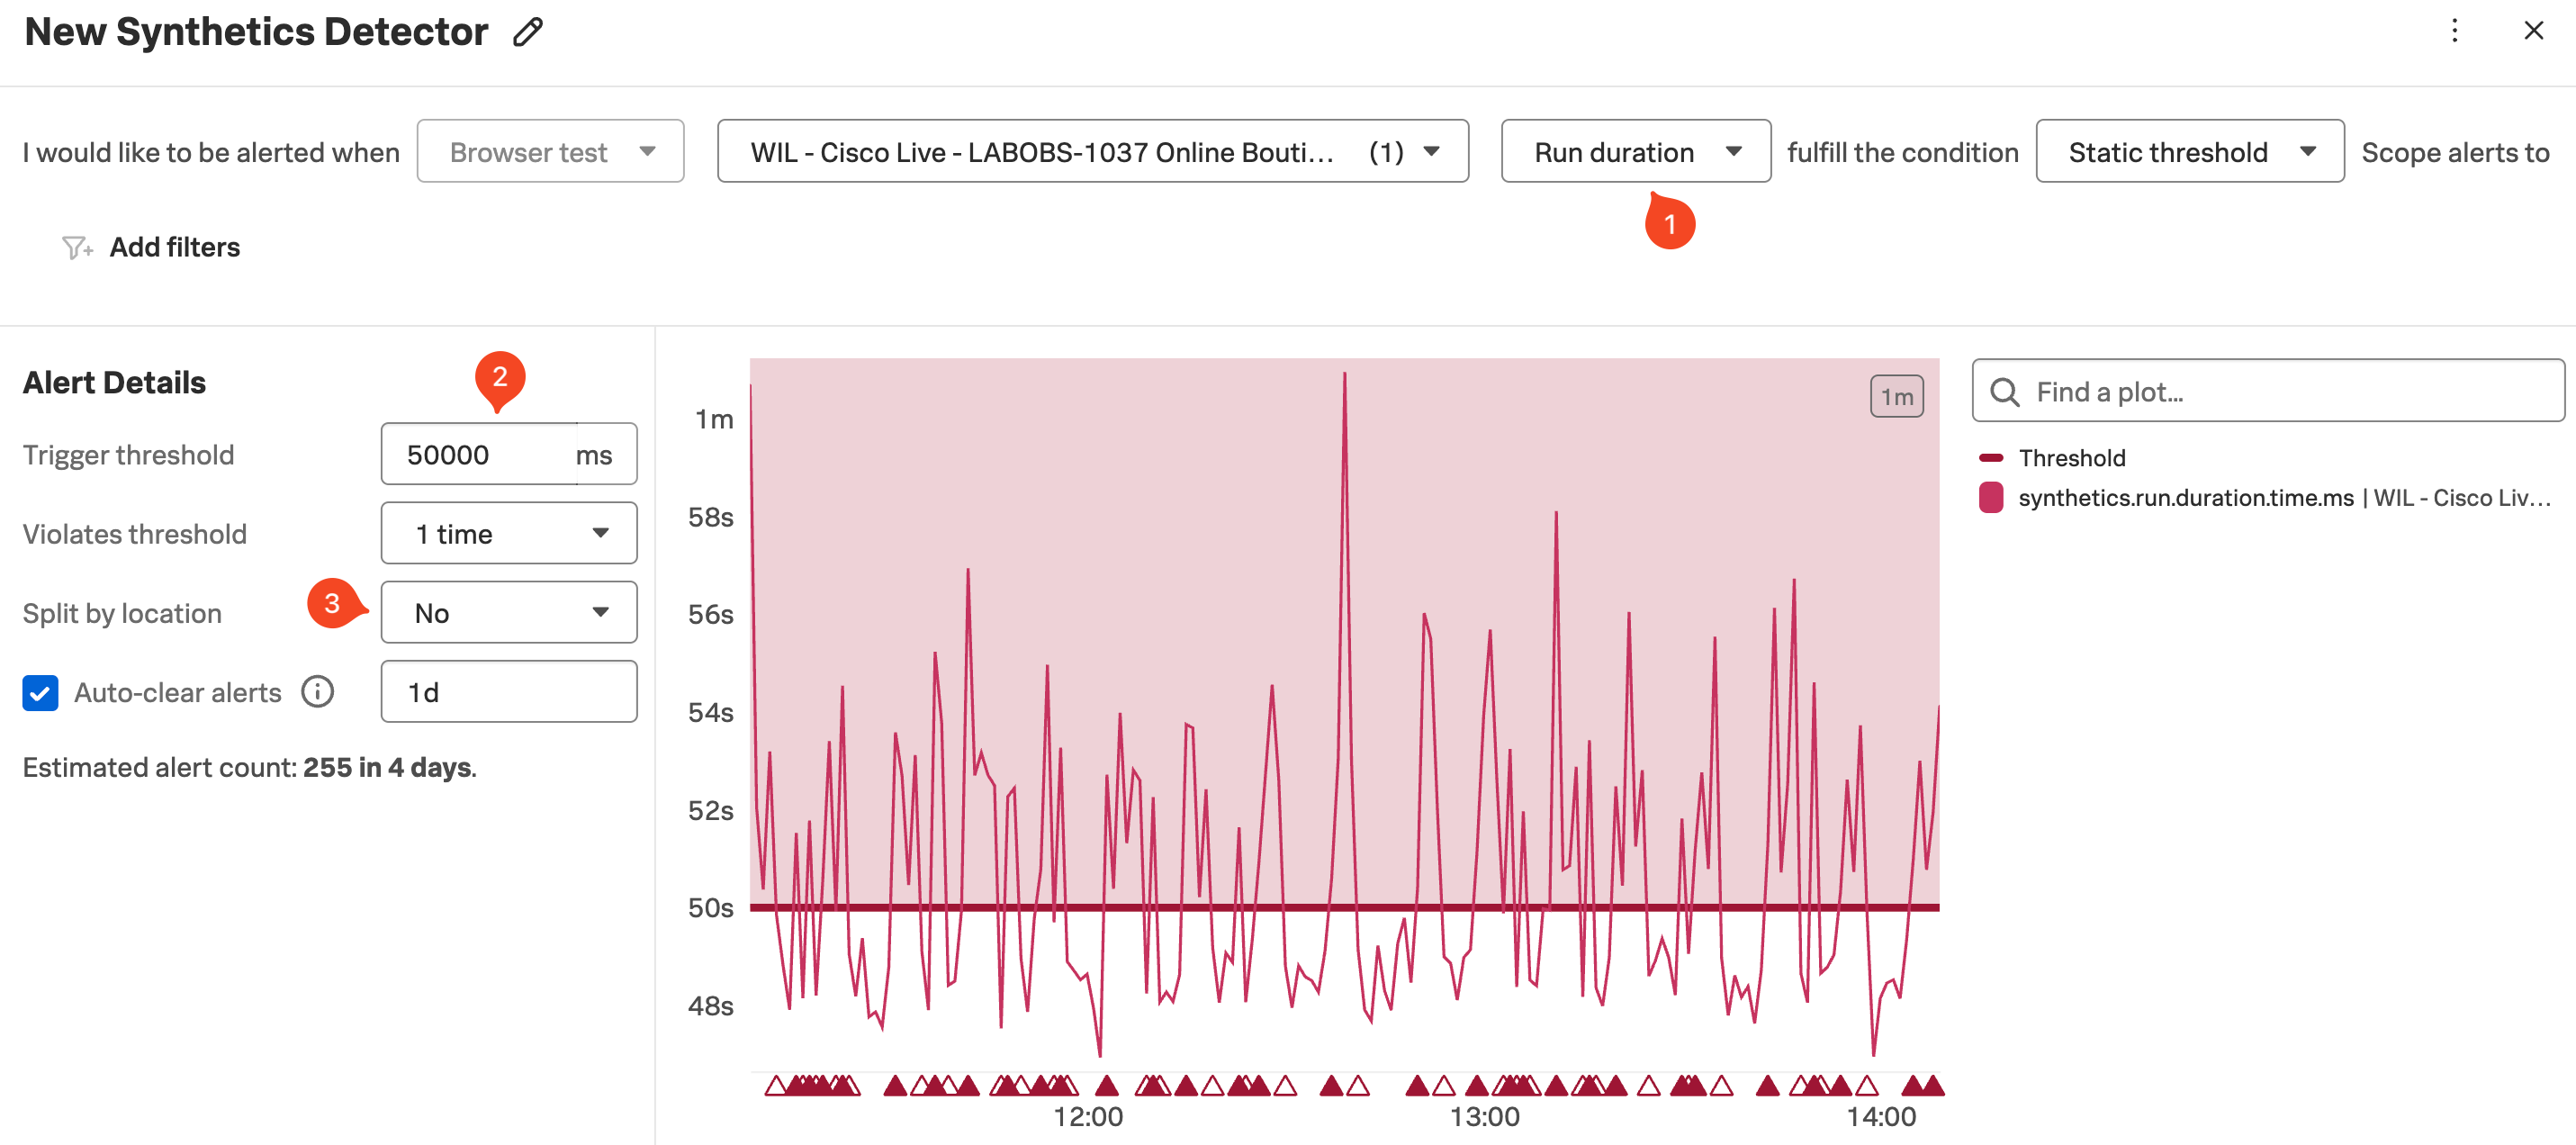The height and width of the screenshot is (1145, 2576).
Task: Open the WIL - Cisco Live test selector
Action: pos(1092,152)
